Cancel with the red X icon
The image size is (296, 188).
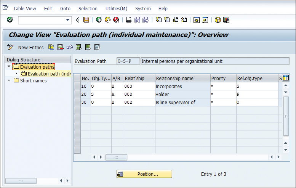(116, 20)
